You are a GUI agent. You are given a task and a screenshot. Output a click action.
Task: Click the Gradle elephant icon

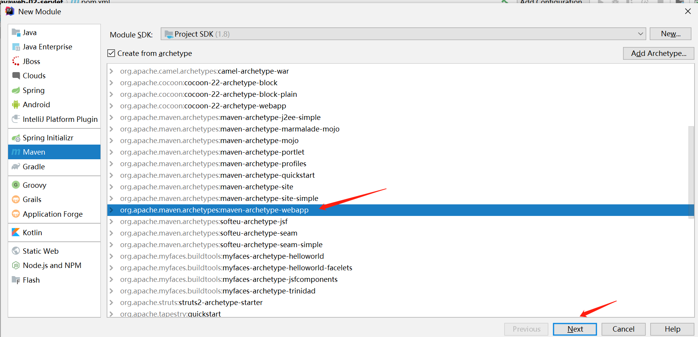click(x=16, y=167)
